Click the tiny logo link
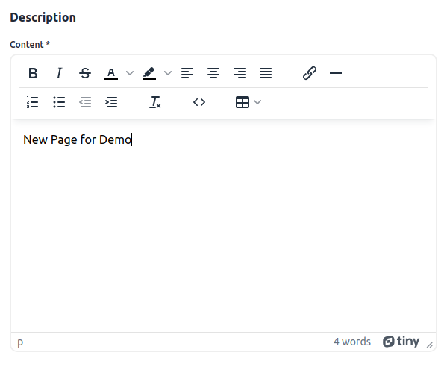This screenshot has width=447, height=370. [401, 341]
